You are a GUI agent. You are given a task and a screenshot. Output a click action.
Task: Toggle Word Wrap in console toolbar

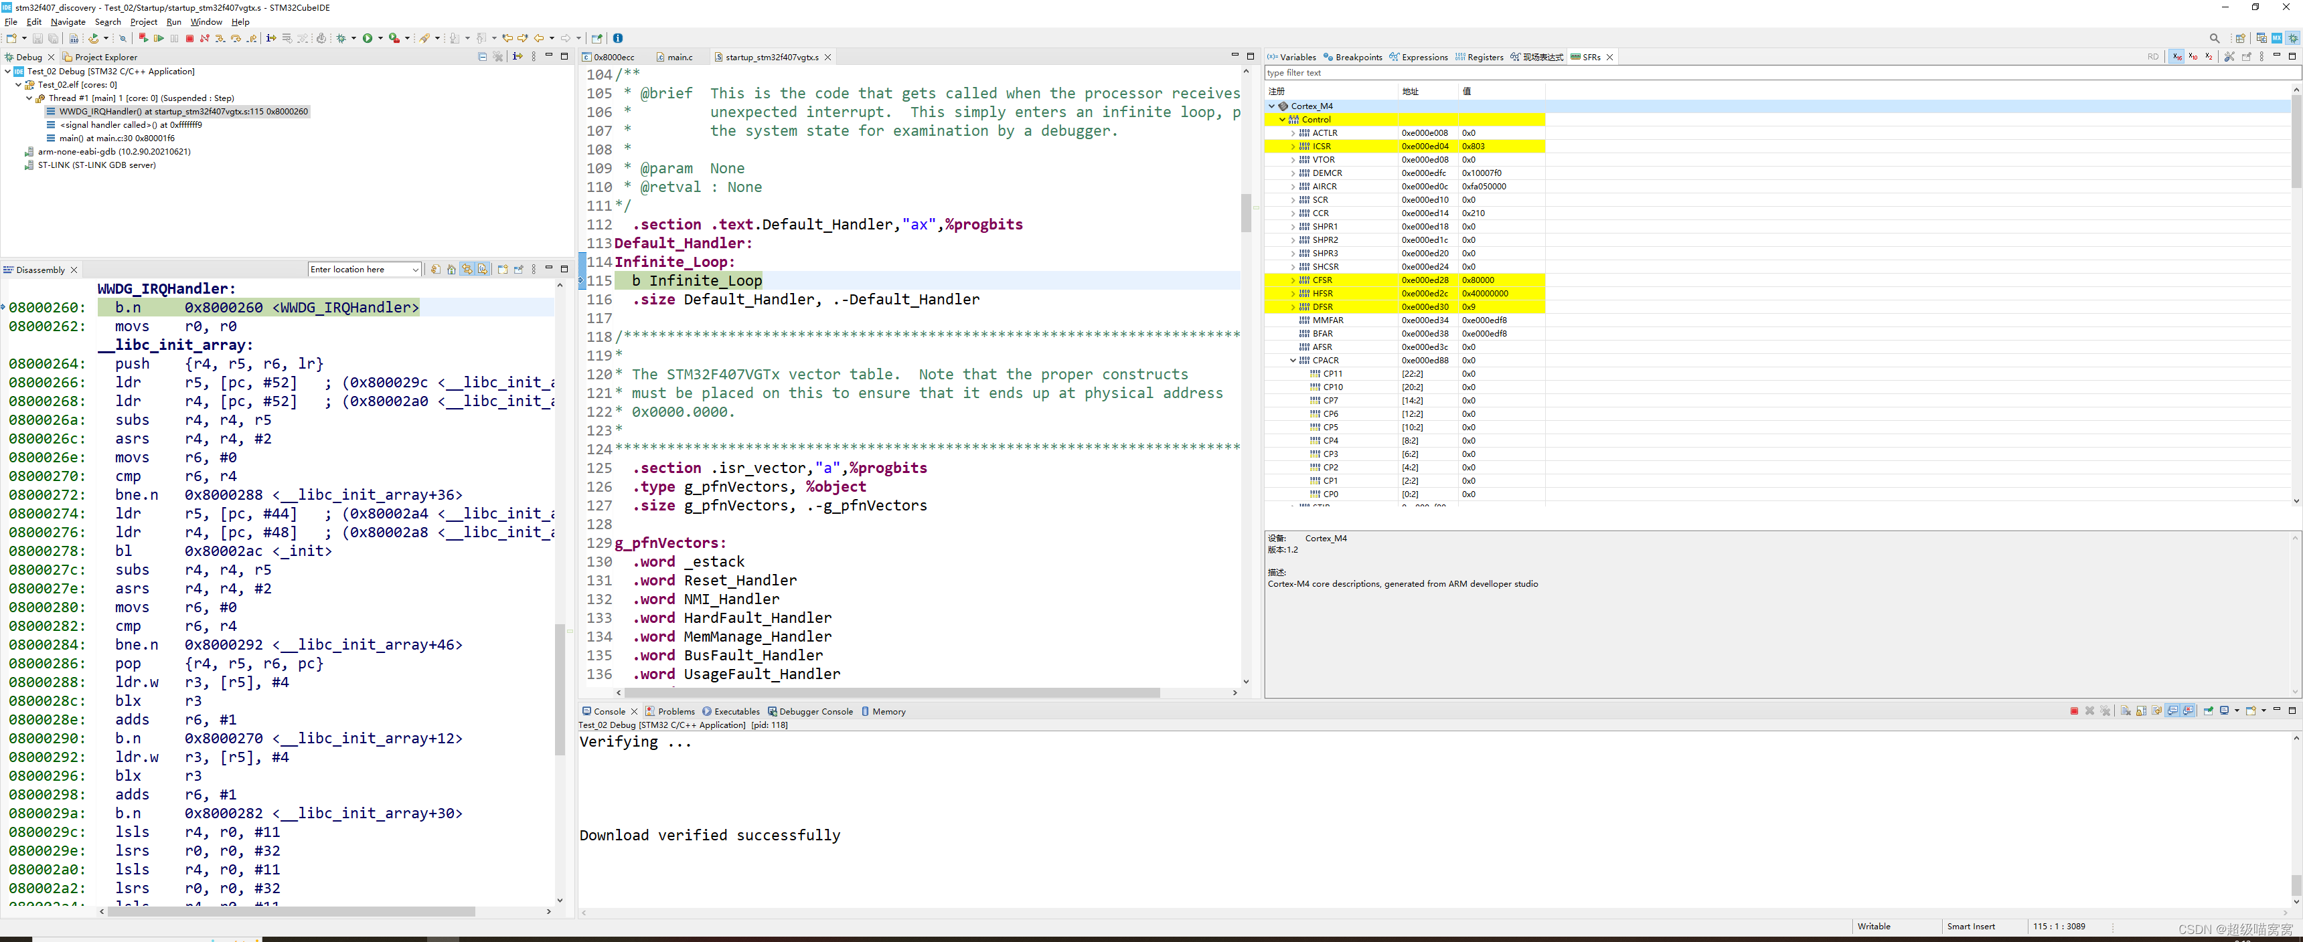pos(2156,711)
